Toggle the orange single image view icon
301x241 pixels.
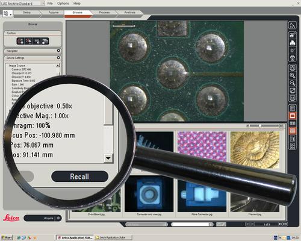[x=293, y=116]
